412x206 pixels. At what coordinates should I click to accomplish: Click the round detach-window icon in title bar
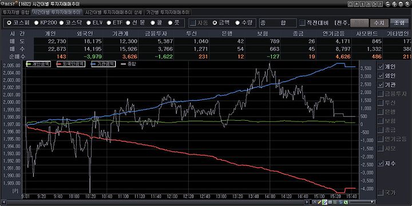[x=394, y=4]
